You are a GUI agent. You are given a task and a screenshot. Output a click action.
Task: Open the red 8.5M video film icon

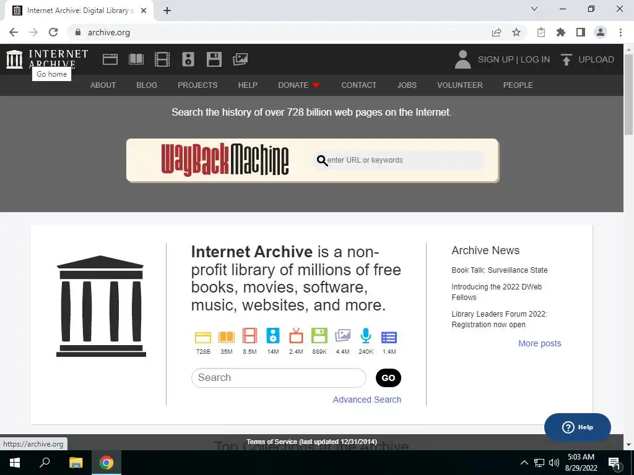coord(250,336)
